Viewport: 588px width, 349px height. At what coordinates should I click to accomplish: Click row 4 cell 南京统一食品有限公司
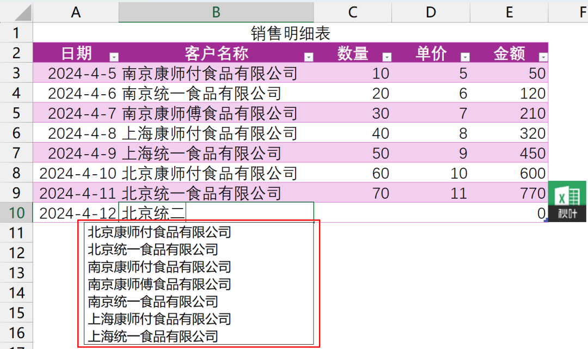[x=216, y=93]
